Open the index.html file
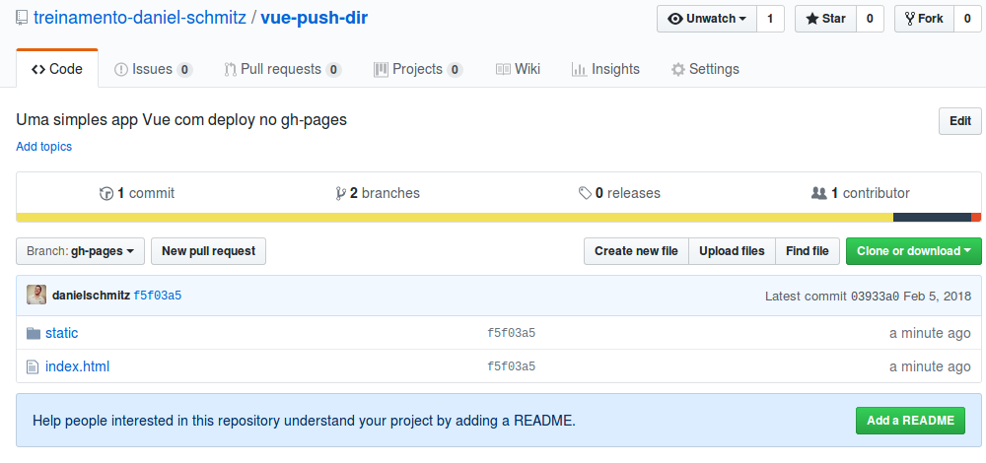986x463 pixels. pyautogui.click(x=77, y=366)
